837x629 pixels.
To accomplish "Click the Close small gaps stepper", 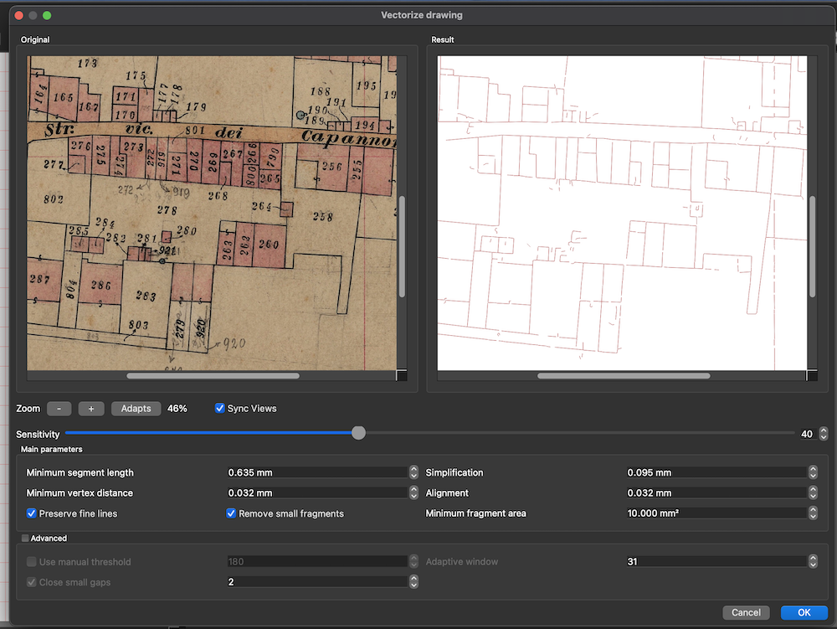I will tap(413, 582).
